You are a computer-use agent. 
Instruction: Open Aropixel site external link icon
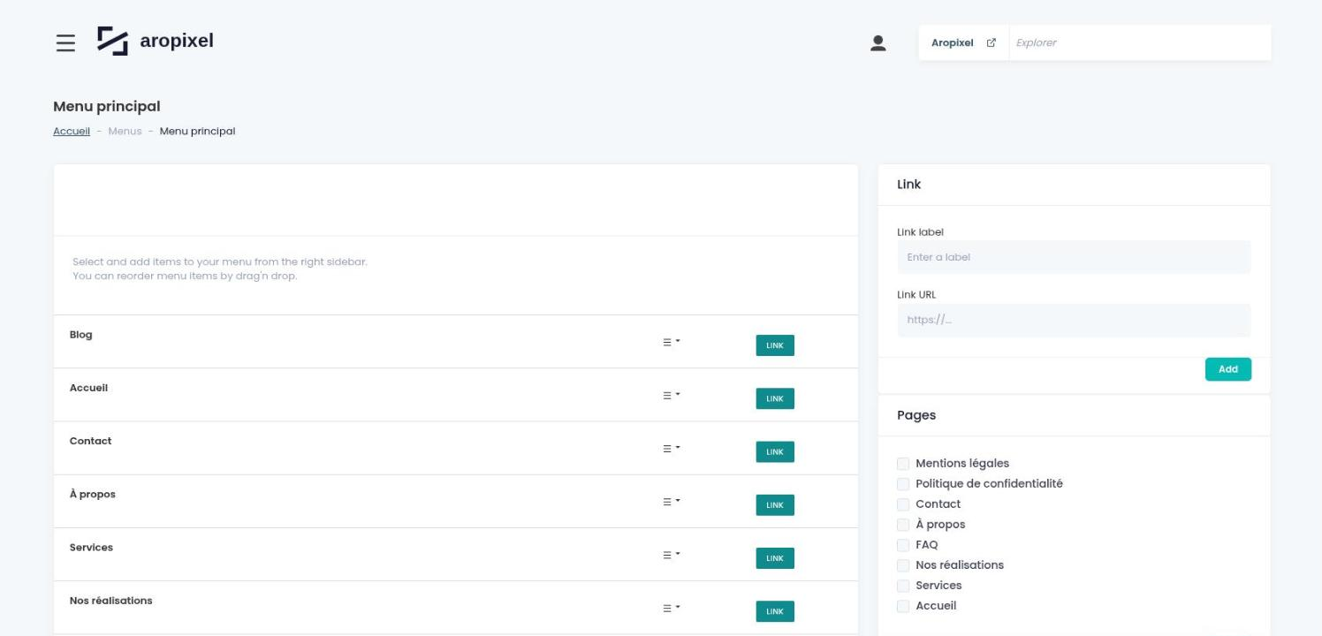click(x=991, y=42)
